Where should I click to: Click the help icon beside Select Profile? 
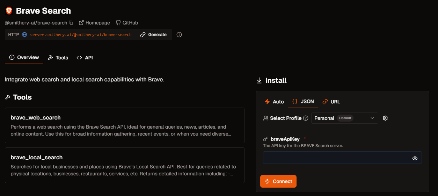click(x=306, y=118)
